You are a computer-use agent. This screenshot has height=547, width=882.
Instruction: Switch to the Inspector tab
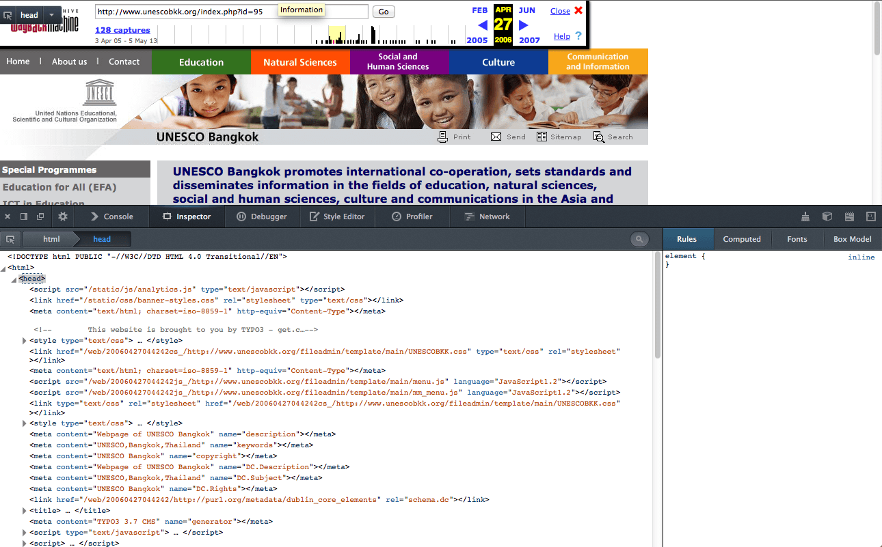(186, 216)
